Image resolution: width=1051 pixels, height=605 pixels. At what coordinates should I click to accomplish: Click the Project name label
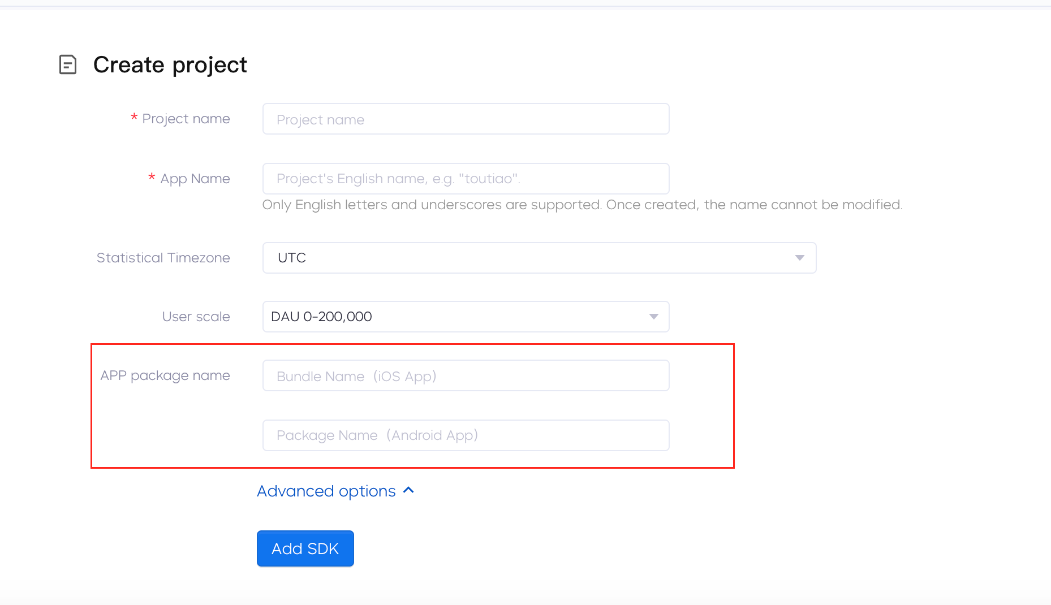pyautogui.click(x=186, y=119)
